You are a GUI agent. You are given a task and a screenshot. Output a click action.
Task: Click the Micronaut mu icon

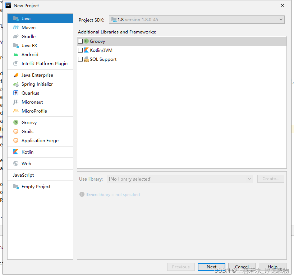point(16,102)
